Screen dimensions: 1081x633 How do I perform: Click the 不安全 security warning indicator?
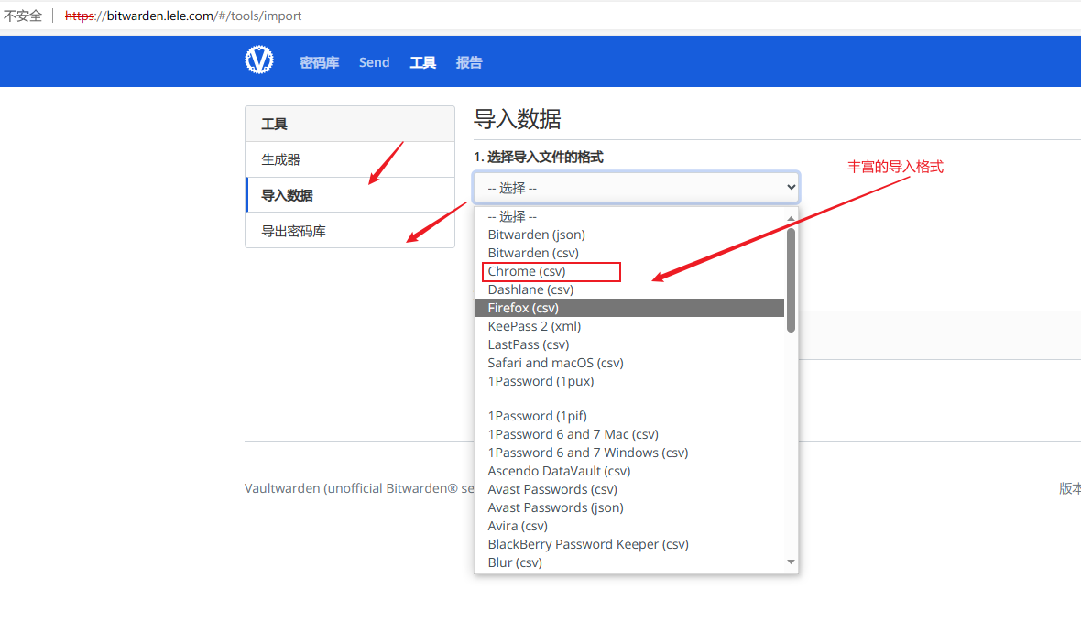(23, 16)
